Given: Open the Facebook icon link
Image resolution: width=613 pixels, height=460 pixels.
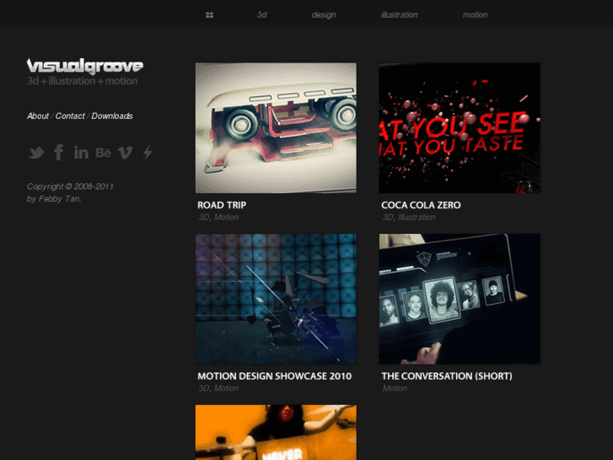Looking at the screenshot, I should (59, 152).
